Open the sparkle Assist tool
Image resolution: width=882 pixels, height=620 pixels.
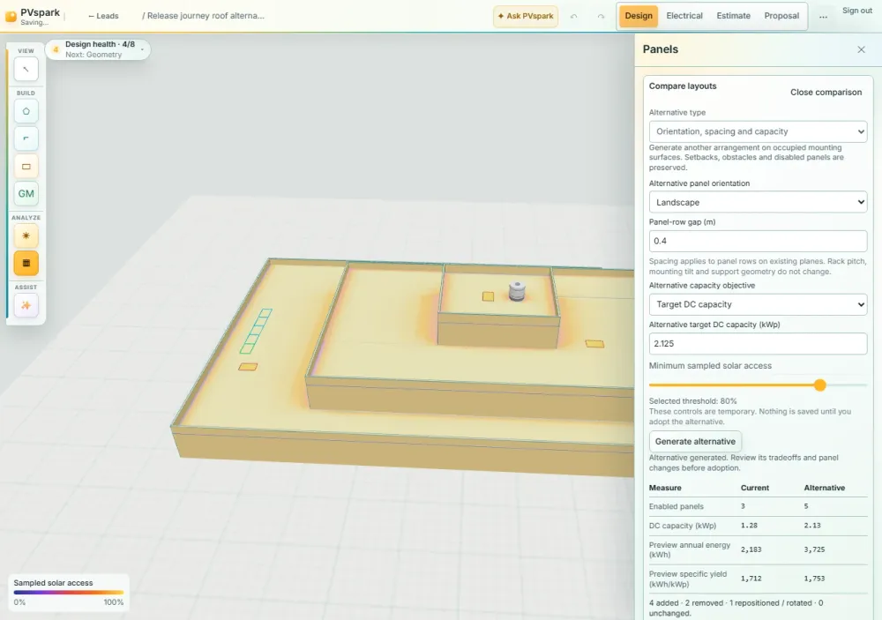point(26,305)
